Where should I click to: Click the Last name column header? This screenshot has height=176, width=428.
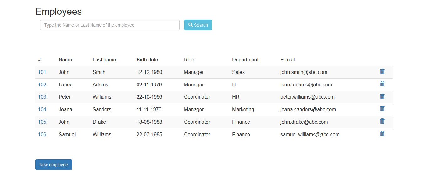(x=104, y=60)
